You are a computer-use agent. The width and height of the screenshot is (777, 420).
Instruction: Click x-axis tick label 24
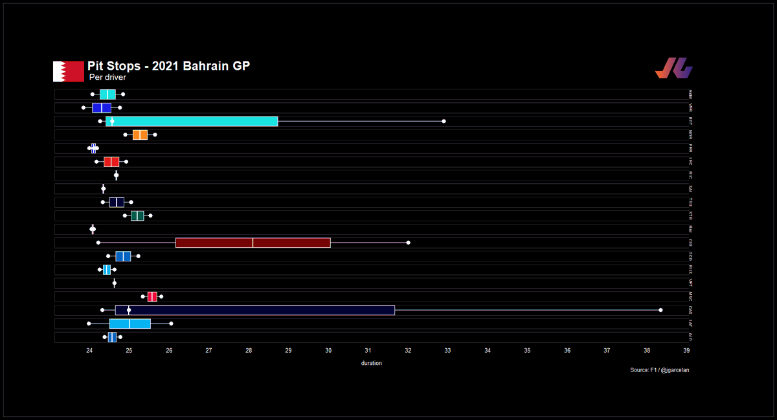click(x=89, y=350)
